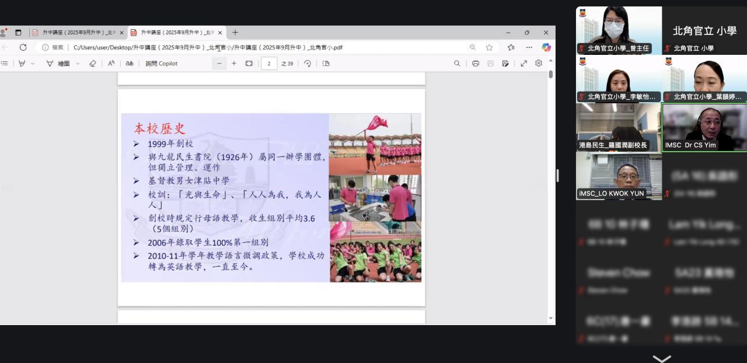
Task: Click the page number input field
Action: 269,64
